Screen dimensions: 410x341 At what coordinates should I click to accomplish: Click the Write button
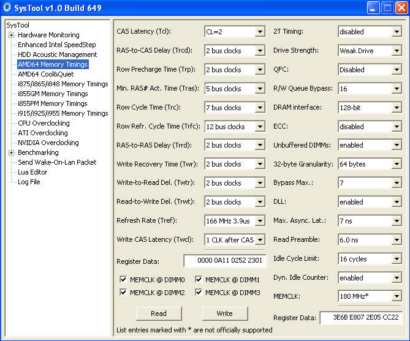tap(224, 313)
